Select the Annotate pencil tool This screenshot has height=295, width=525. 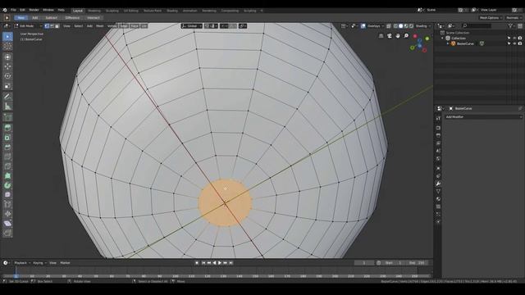point(7,97)
